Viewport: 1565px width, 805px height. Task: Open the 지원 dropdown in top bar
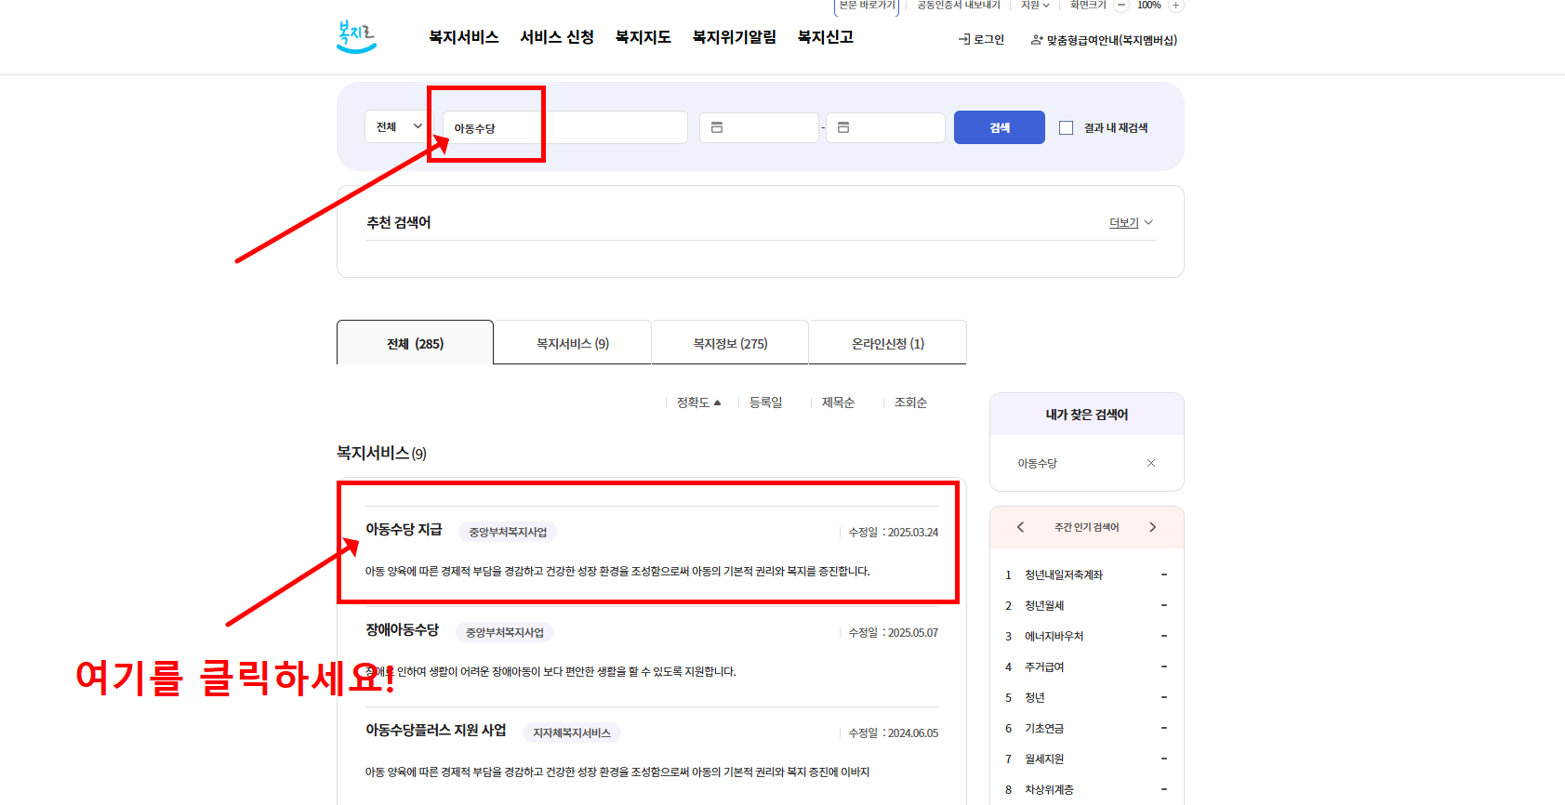point(1035,5)
